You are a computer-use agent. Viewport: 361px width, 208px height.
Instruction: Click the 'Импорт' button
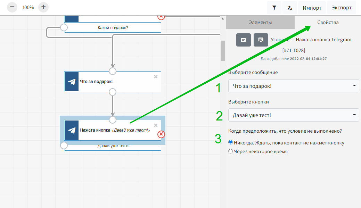[x=312, y=8]
